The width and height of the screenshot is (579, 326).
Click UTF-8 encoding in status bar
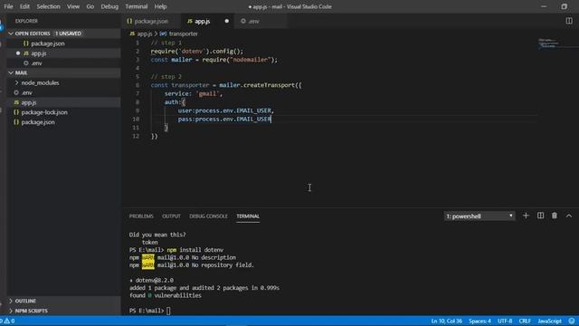point(505,321)
